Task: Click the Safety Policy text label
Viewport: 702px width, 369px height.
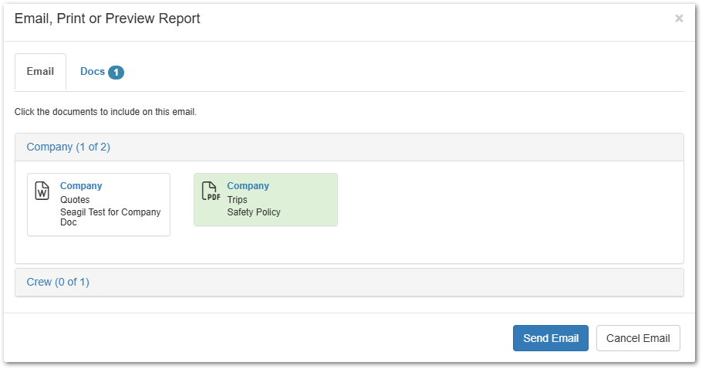Action: (254, 212)
